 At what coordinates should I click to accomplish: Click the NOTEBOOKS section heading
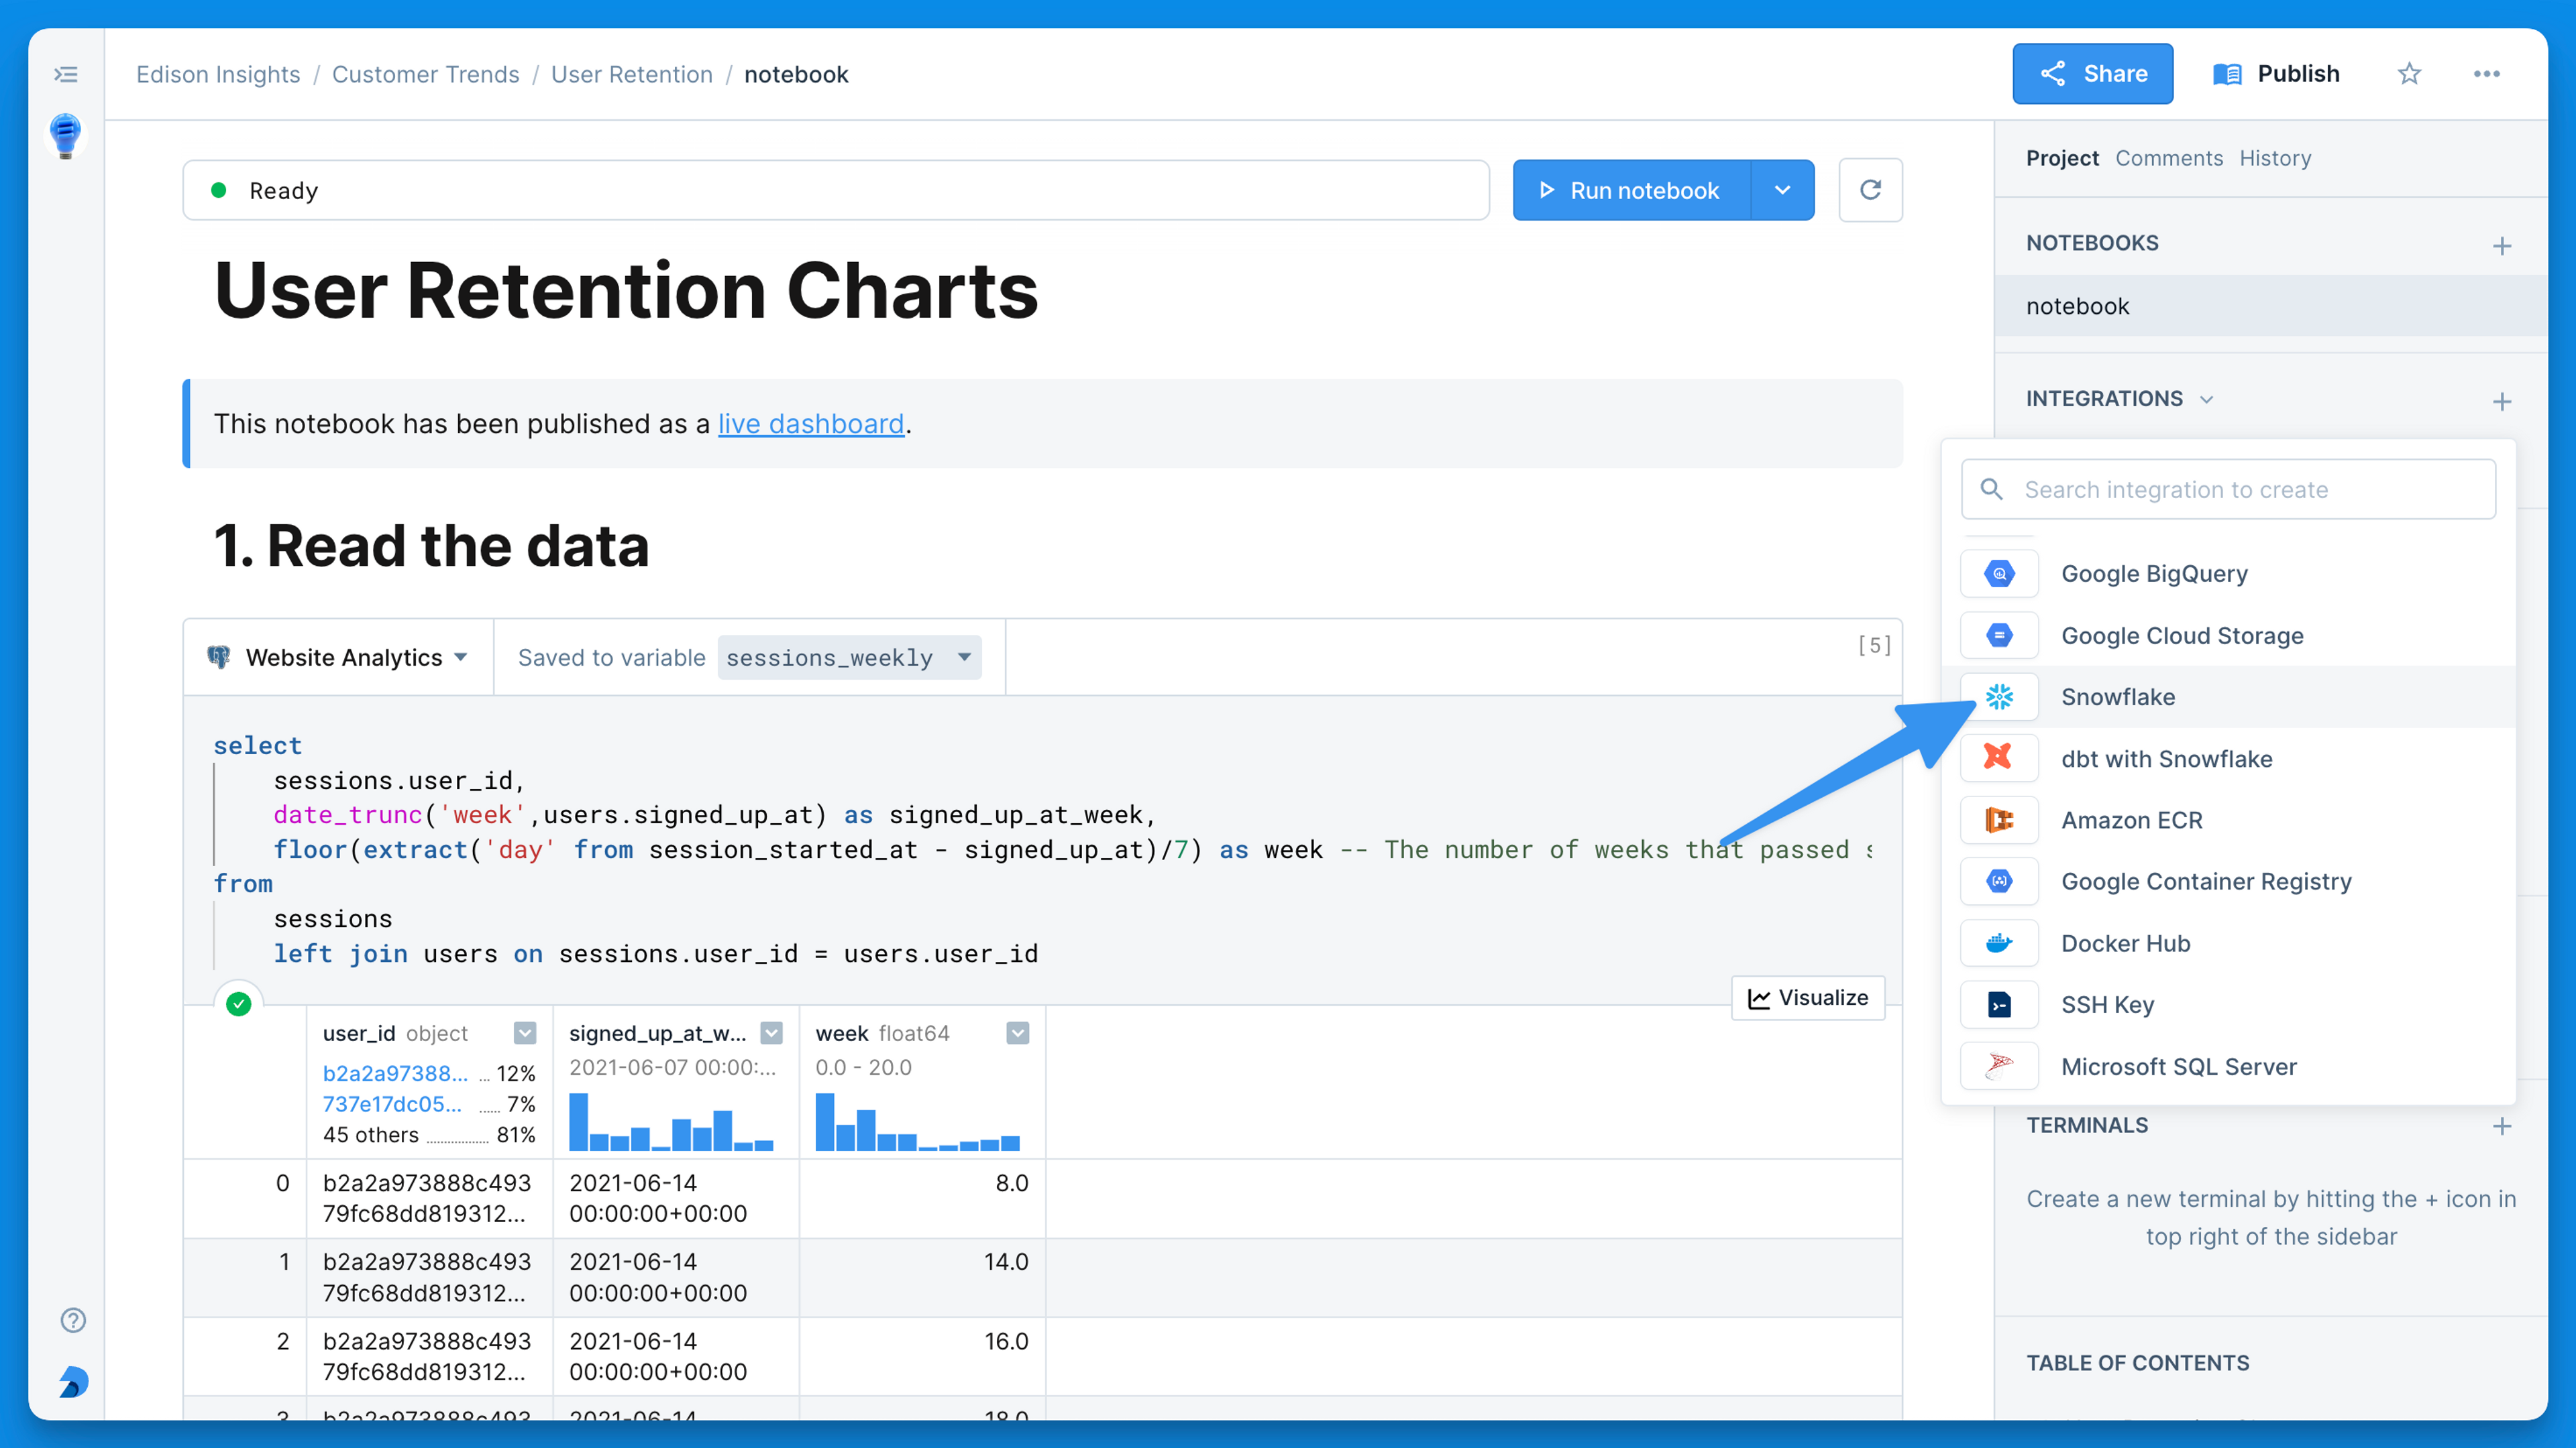[2092, 243]
